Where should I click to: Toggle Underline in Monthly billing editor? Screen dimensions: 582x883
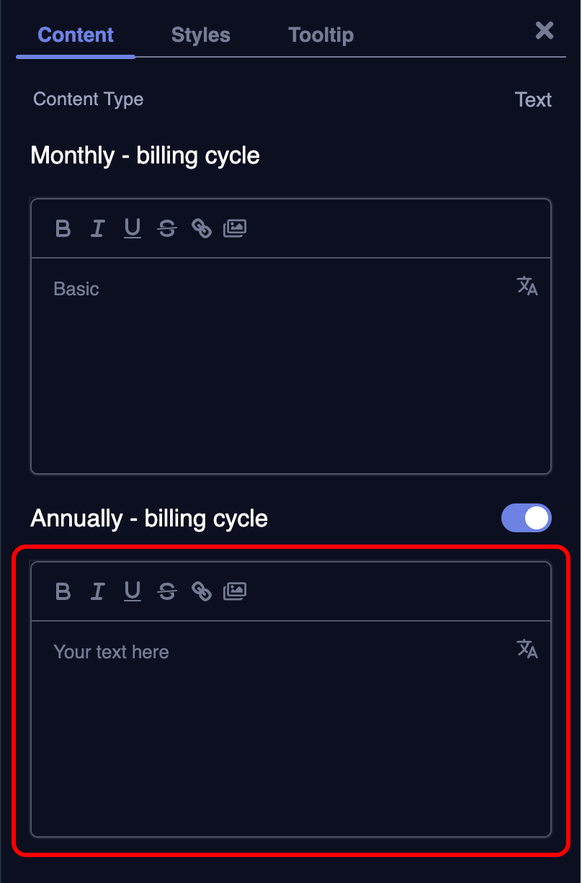[x=133, y=229]
